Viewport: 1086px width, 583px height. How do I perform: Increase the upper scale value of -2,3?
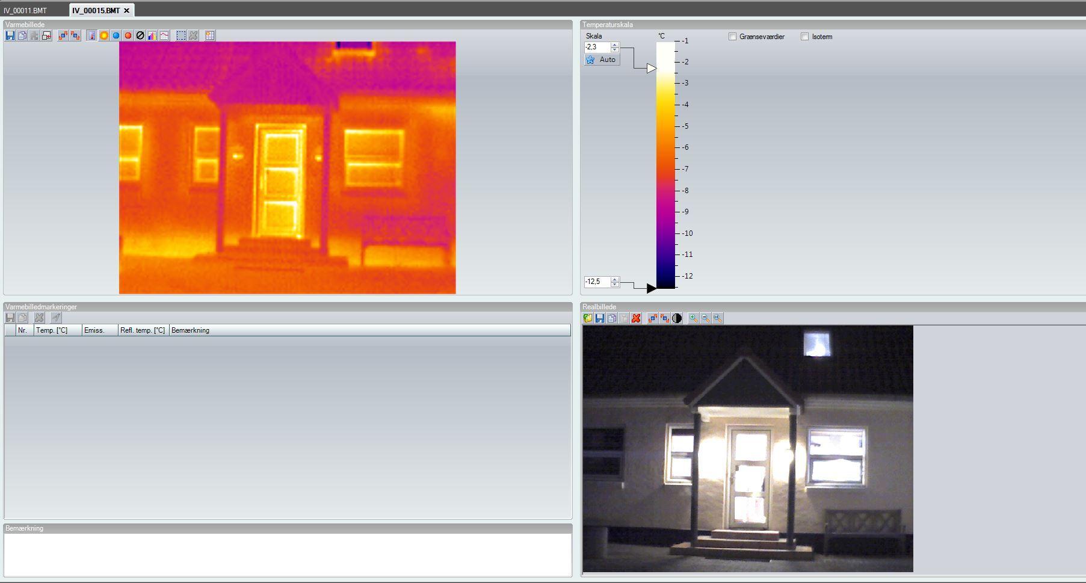(x=614, y=45)
